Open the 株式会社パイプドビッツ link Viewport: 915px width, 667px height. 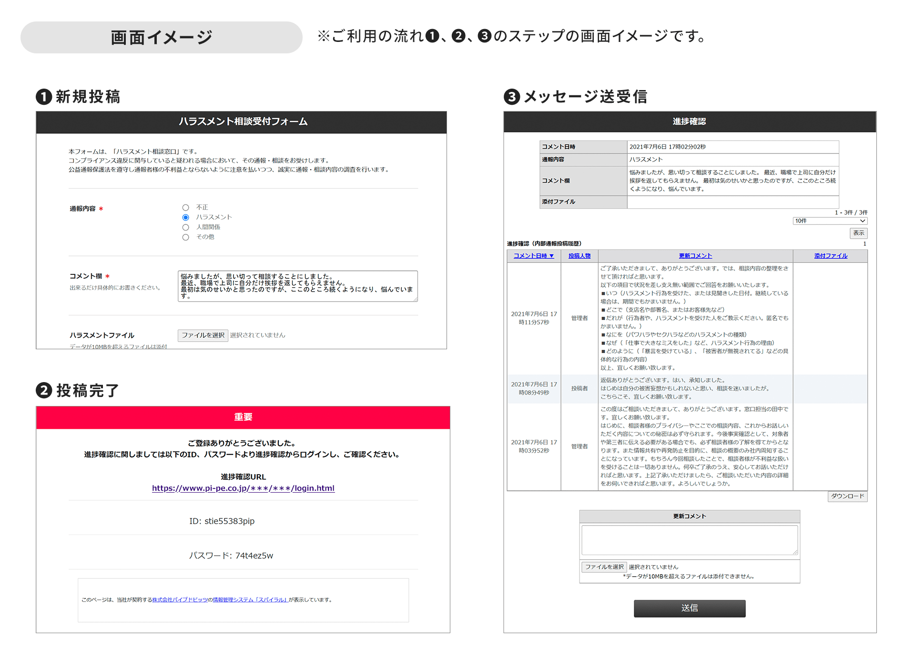(x=180, y=600)
